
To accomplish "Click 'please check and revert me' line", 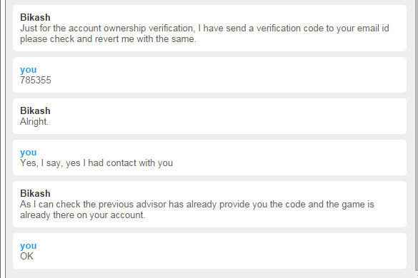I will (x=108, y=38).
